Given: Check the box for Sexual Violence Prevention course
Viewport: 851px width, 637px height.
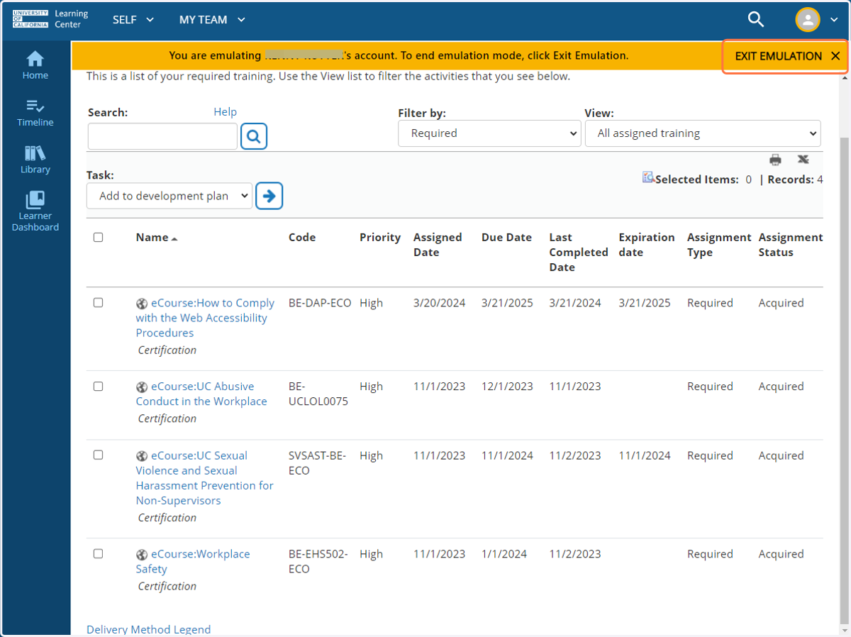Looking at the screenshot, I should click(x=99, y=455).
